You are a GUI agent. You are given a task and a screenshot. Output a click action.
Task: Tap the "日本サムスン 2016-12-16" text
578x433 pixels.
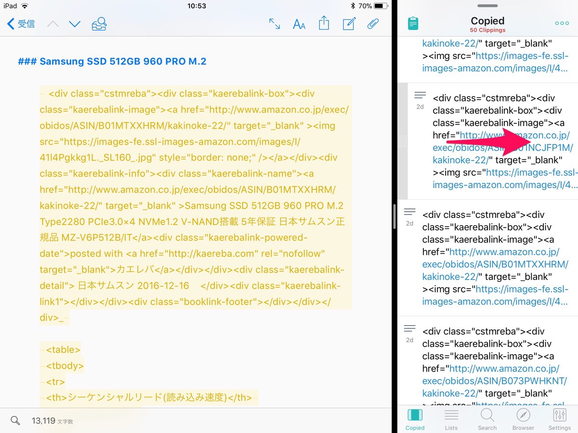click(133, 285)
